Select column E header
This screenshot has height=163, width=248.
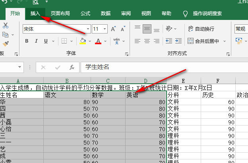184,81
